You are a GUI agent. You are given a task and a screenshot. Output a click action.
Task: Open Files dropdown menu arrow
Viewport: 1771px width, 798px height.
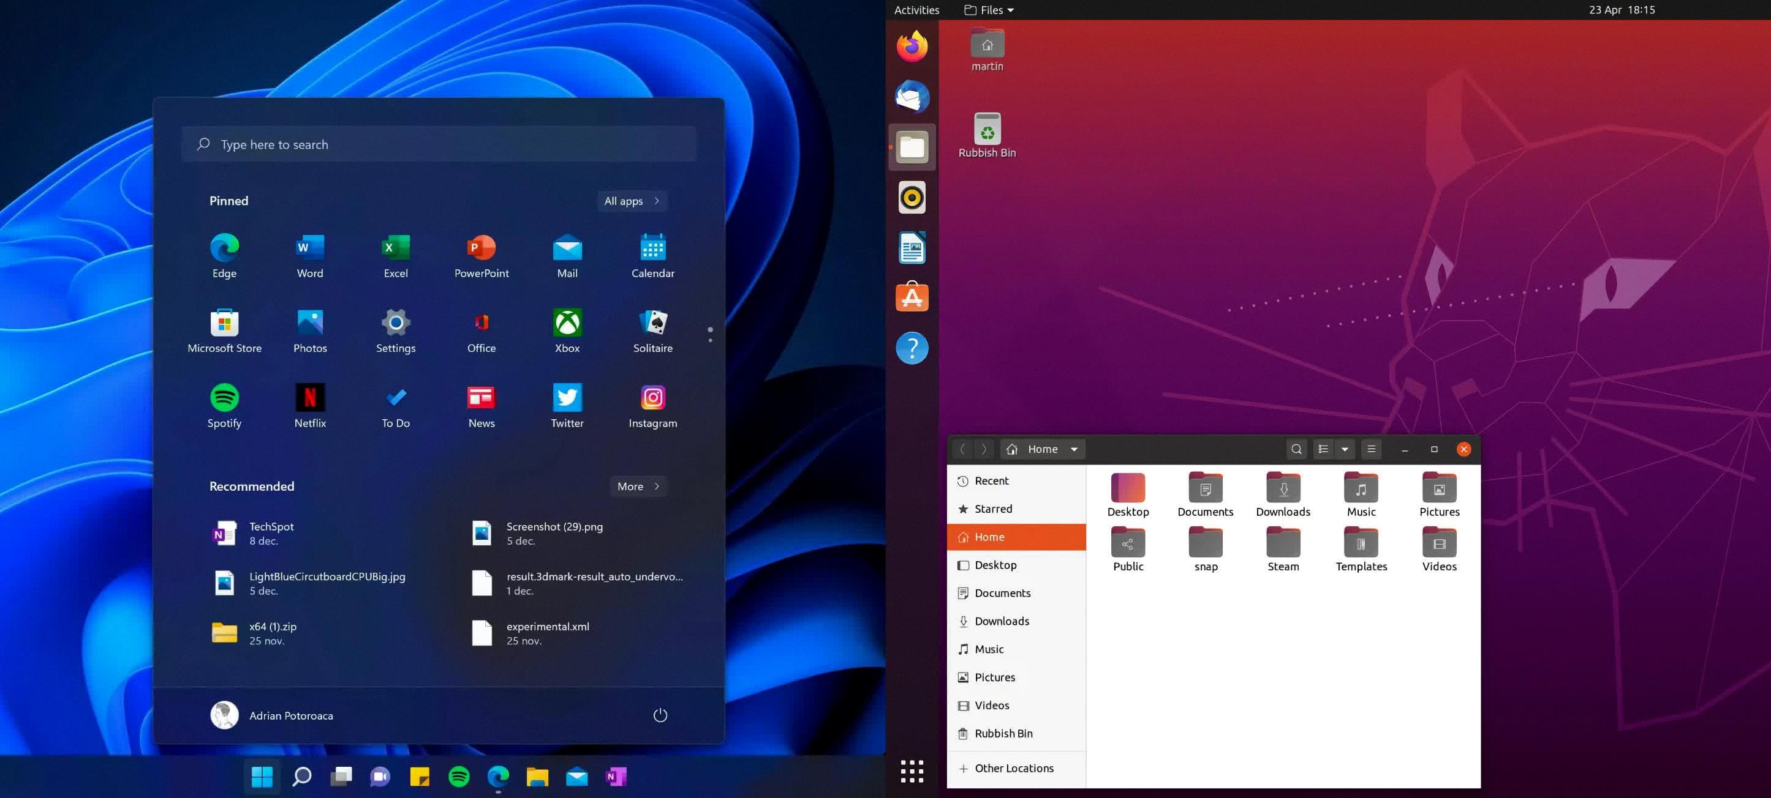click(x=1010, y=10)
